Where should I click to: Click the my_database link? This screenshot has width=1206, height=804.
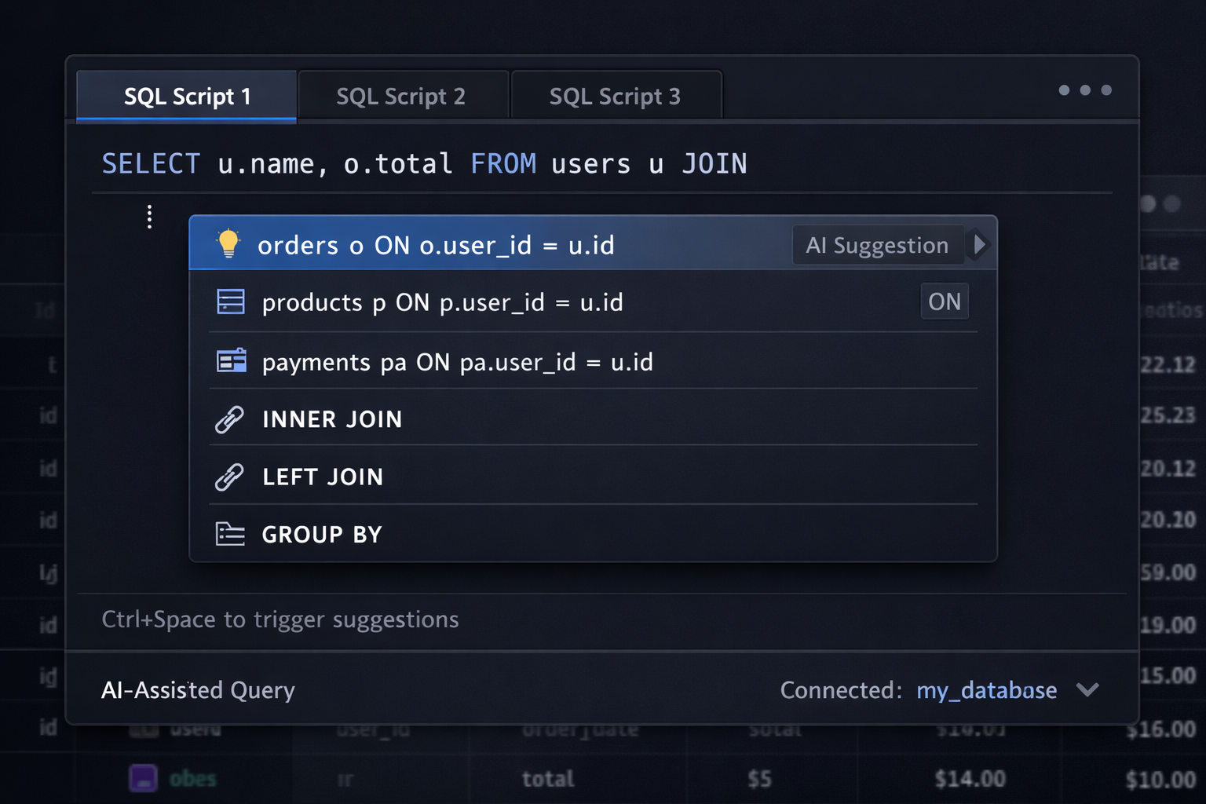click(x=986, y=690)
